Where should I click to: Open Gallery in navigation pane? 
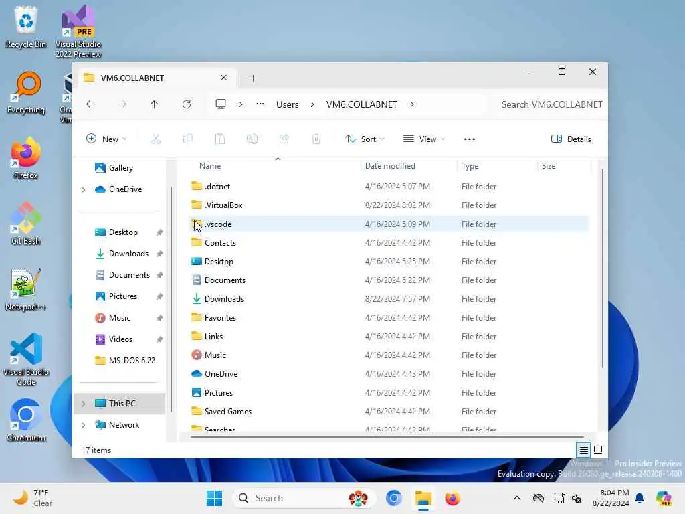[x=120, y=168]
